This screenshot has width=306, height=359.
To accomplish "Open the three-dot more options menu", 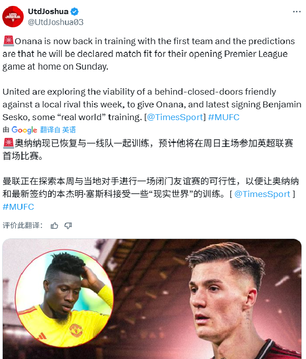I will tap(296, 12).
